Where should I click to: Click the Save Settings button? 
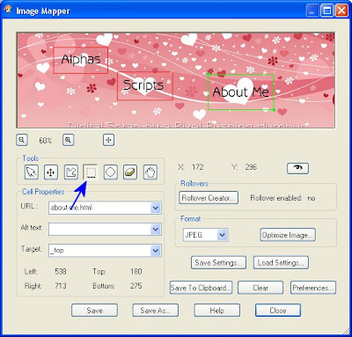218,263
